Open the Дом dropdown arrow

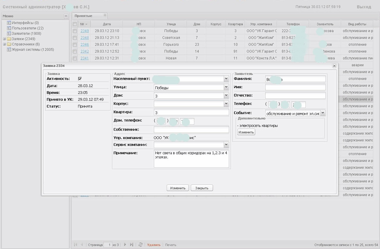point(226,96)
